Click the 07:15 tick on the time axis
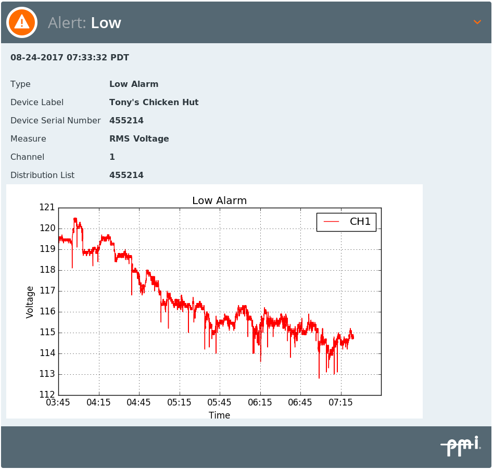The height and width of the screenshot is (469, 493). click(340, 402)
